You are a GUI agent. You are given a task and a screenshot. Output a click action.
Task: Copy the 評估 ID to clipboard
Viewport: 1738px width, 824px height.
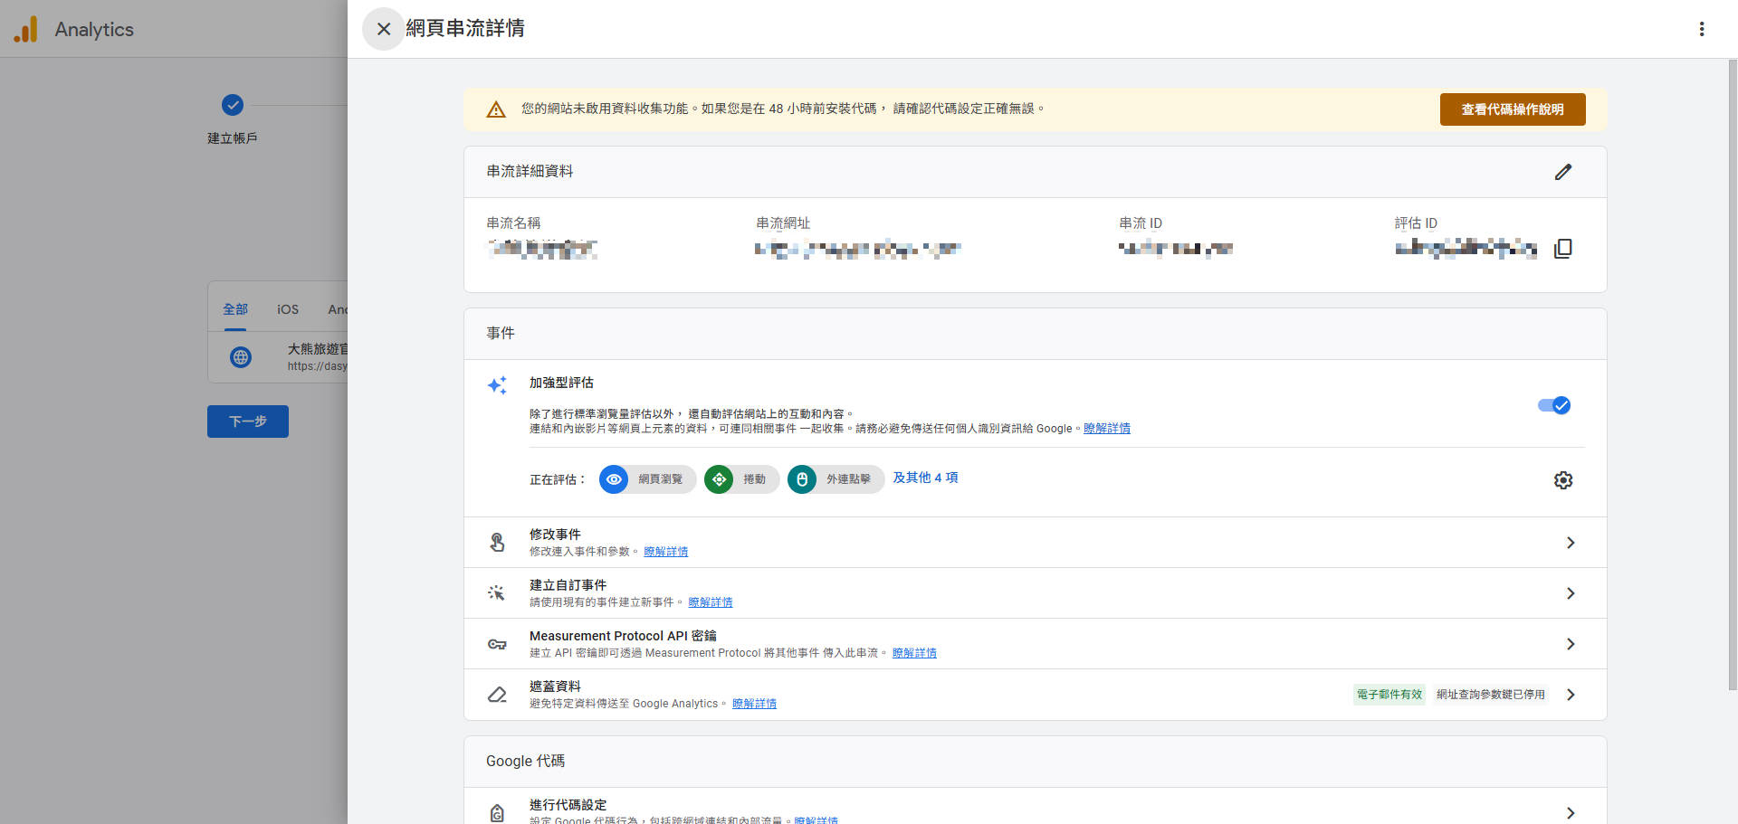[1564, 248]
